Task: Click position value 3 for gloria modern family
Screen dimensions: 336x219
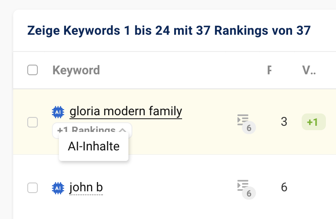Action: click(x=284, y=122)
